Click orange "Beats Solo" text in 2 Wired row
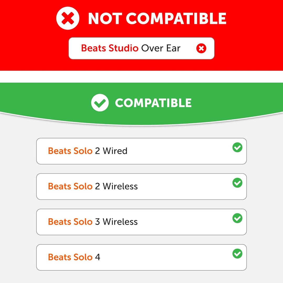 [70, 151]
